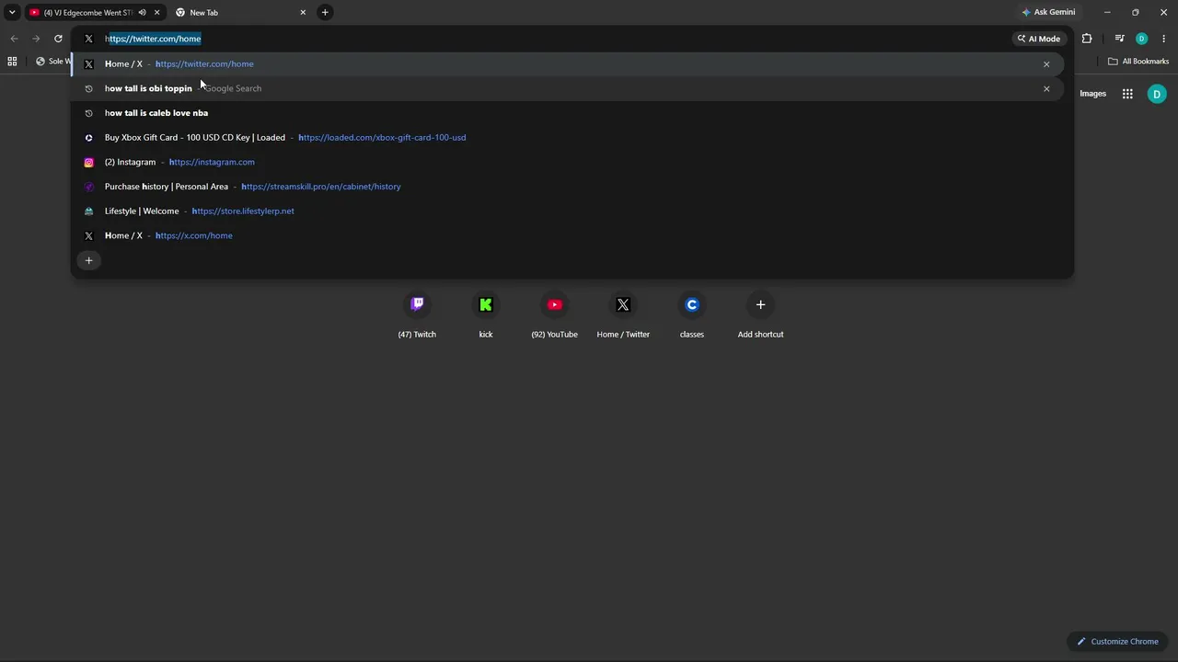Select the Home / X twitter.com suggestion
This screenshot has width=1178, height=662.
568,64
